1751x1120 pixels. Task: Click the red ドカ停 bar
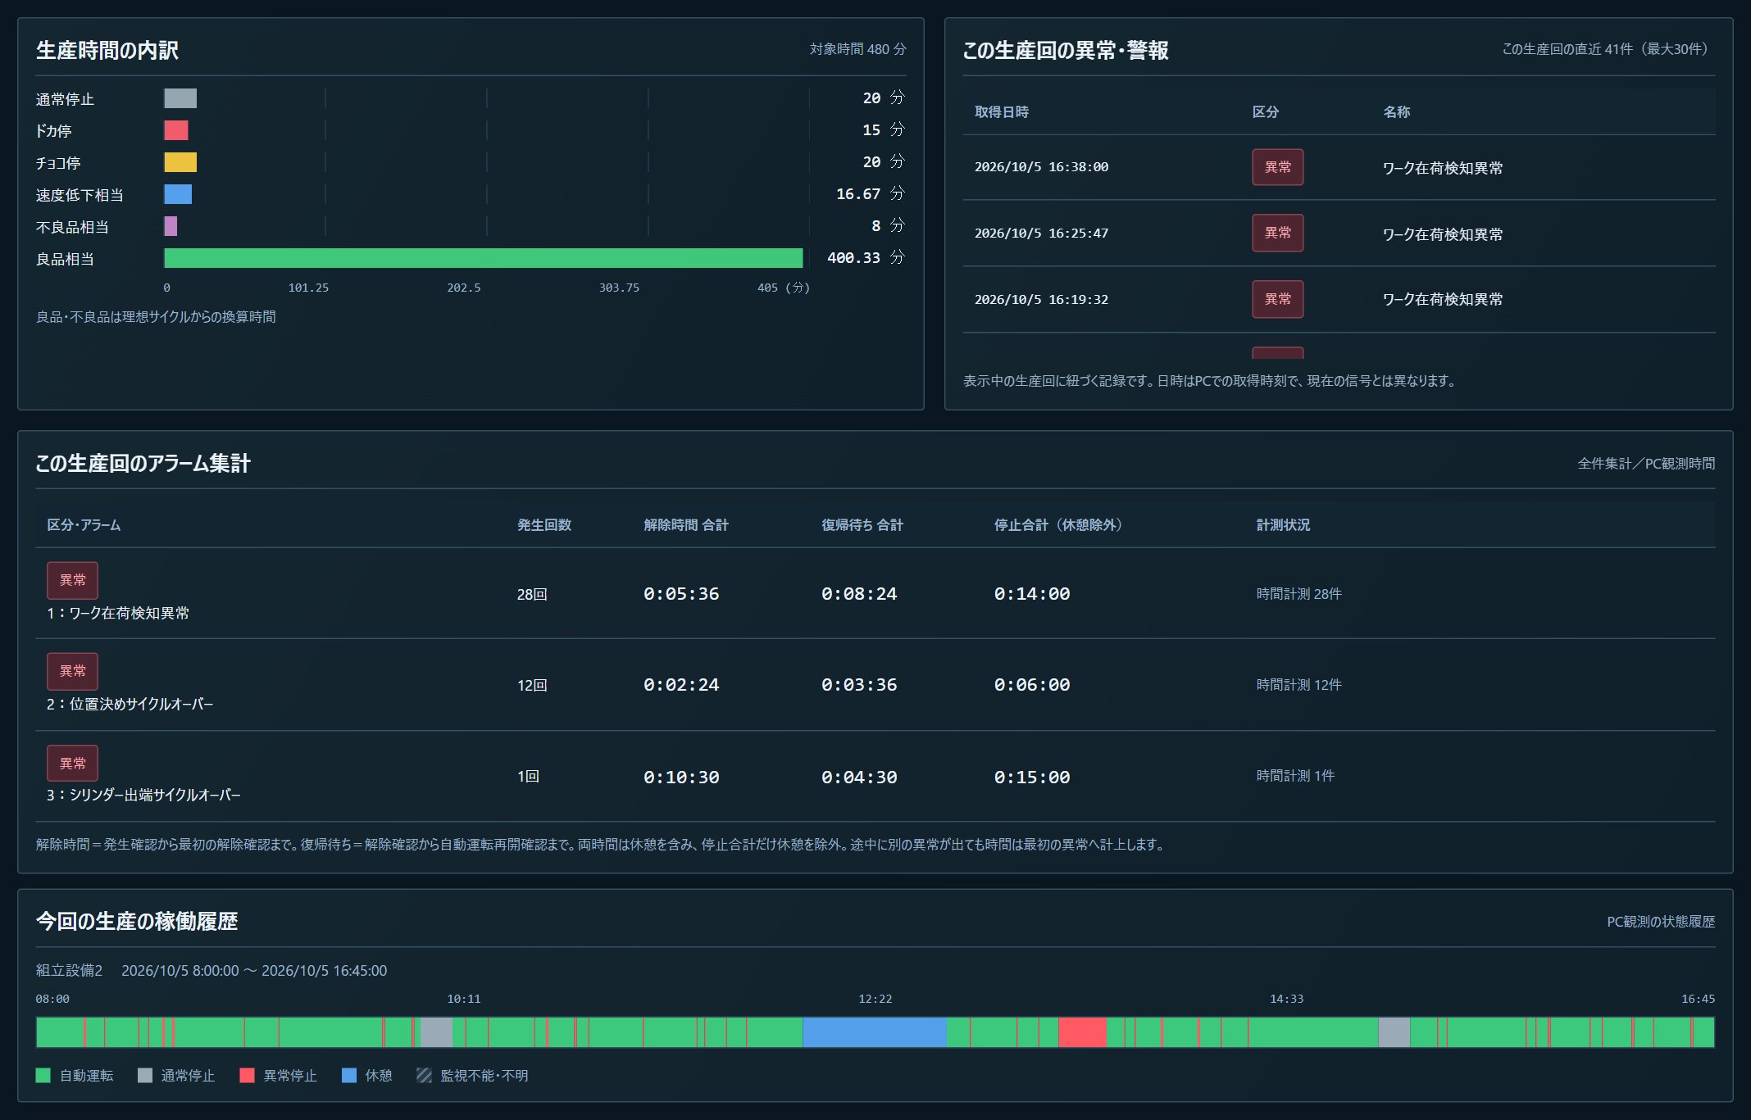(x=176, y=130)
